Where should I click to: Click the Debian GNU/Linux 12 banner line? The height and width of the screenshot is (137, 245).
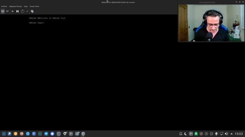(x=47, y=18)
